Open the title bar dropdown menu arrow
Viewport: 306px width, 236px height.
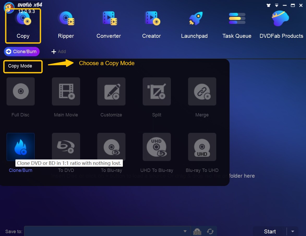coord(277,5)
